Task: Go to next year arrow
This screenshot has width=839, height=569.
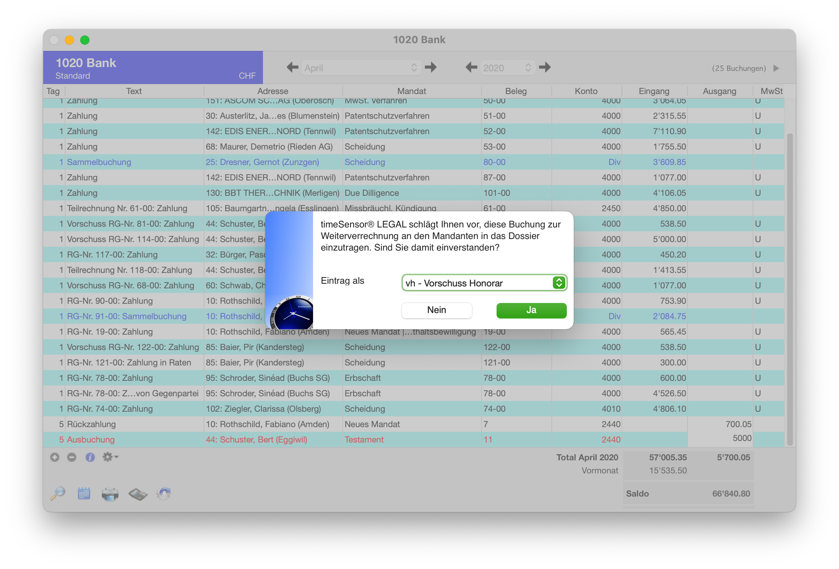Action: pos(545,67)
